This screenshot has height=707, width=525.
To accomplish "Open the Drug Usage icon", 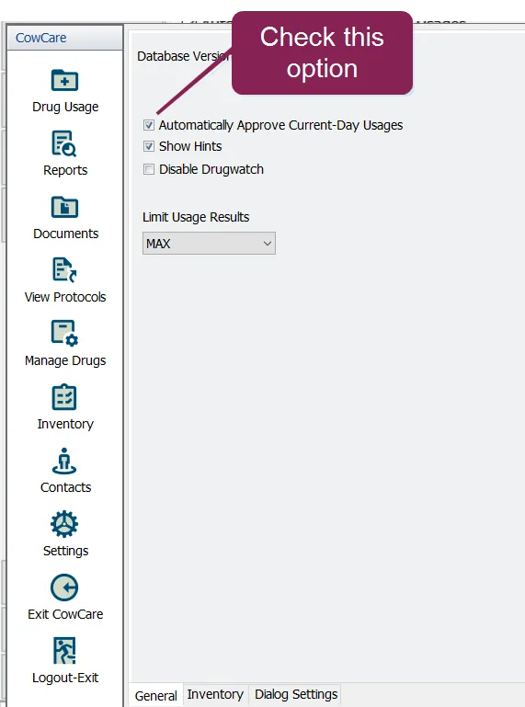I will coord(64,81).
